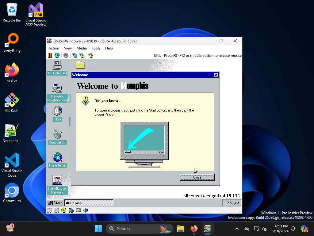Click the sound speaker status bar icon
This screenshot has width=314, height=236.
tap(86, 210)
